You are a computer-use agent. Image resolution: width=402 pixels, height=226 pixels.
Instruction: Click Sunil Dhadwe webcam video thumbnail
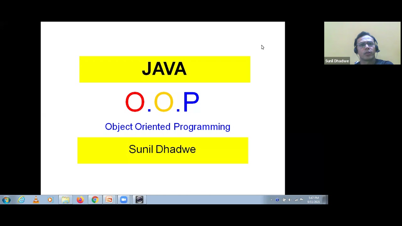362,43
